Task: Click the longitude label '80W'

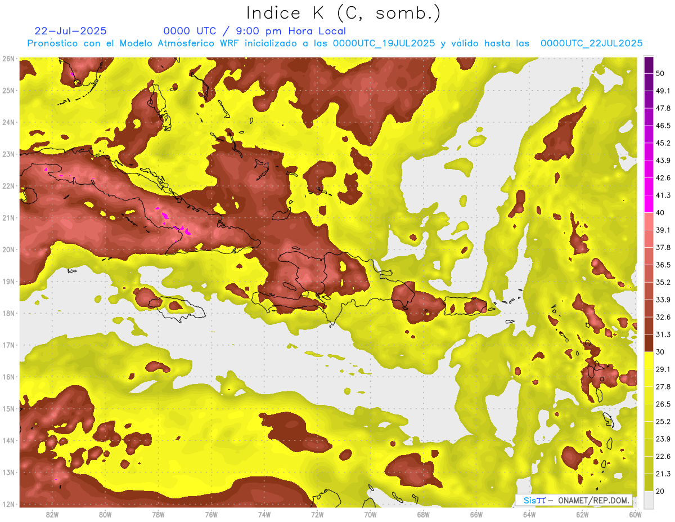Action: click(x=105, y=514)
